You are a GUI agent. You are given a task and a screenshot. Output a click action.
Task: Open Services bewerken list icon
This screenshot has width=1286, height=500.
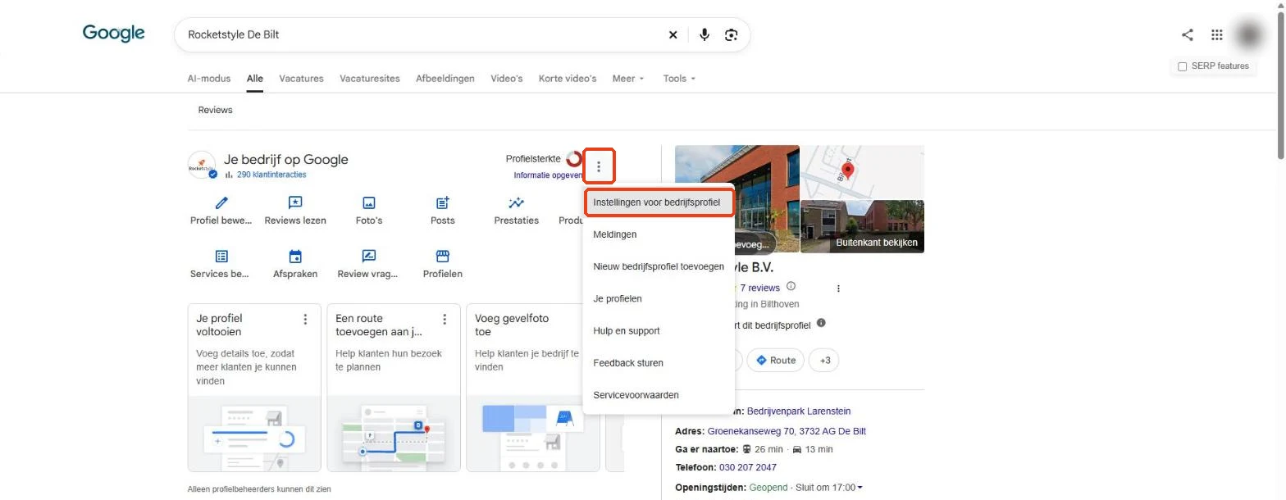221,257
